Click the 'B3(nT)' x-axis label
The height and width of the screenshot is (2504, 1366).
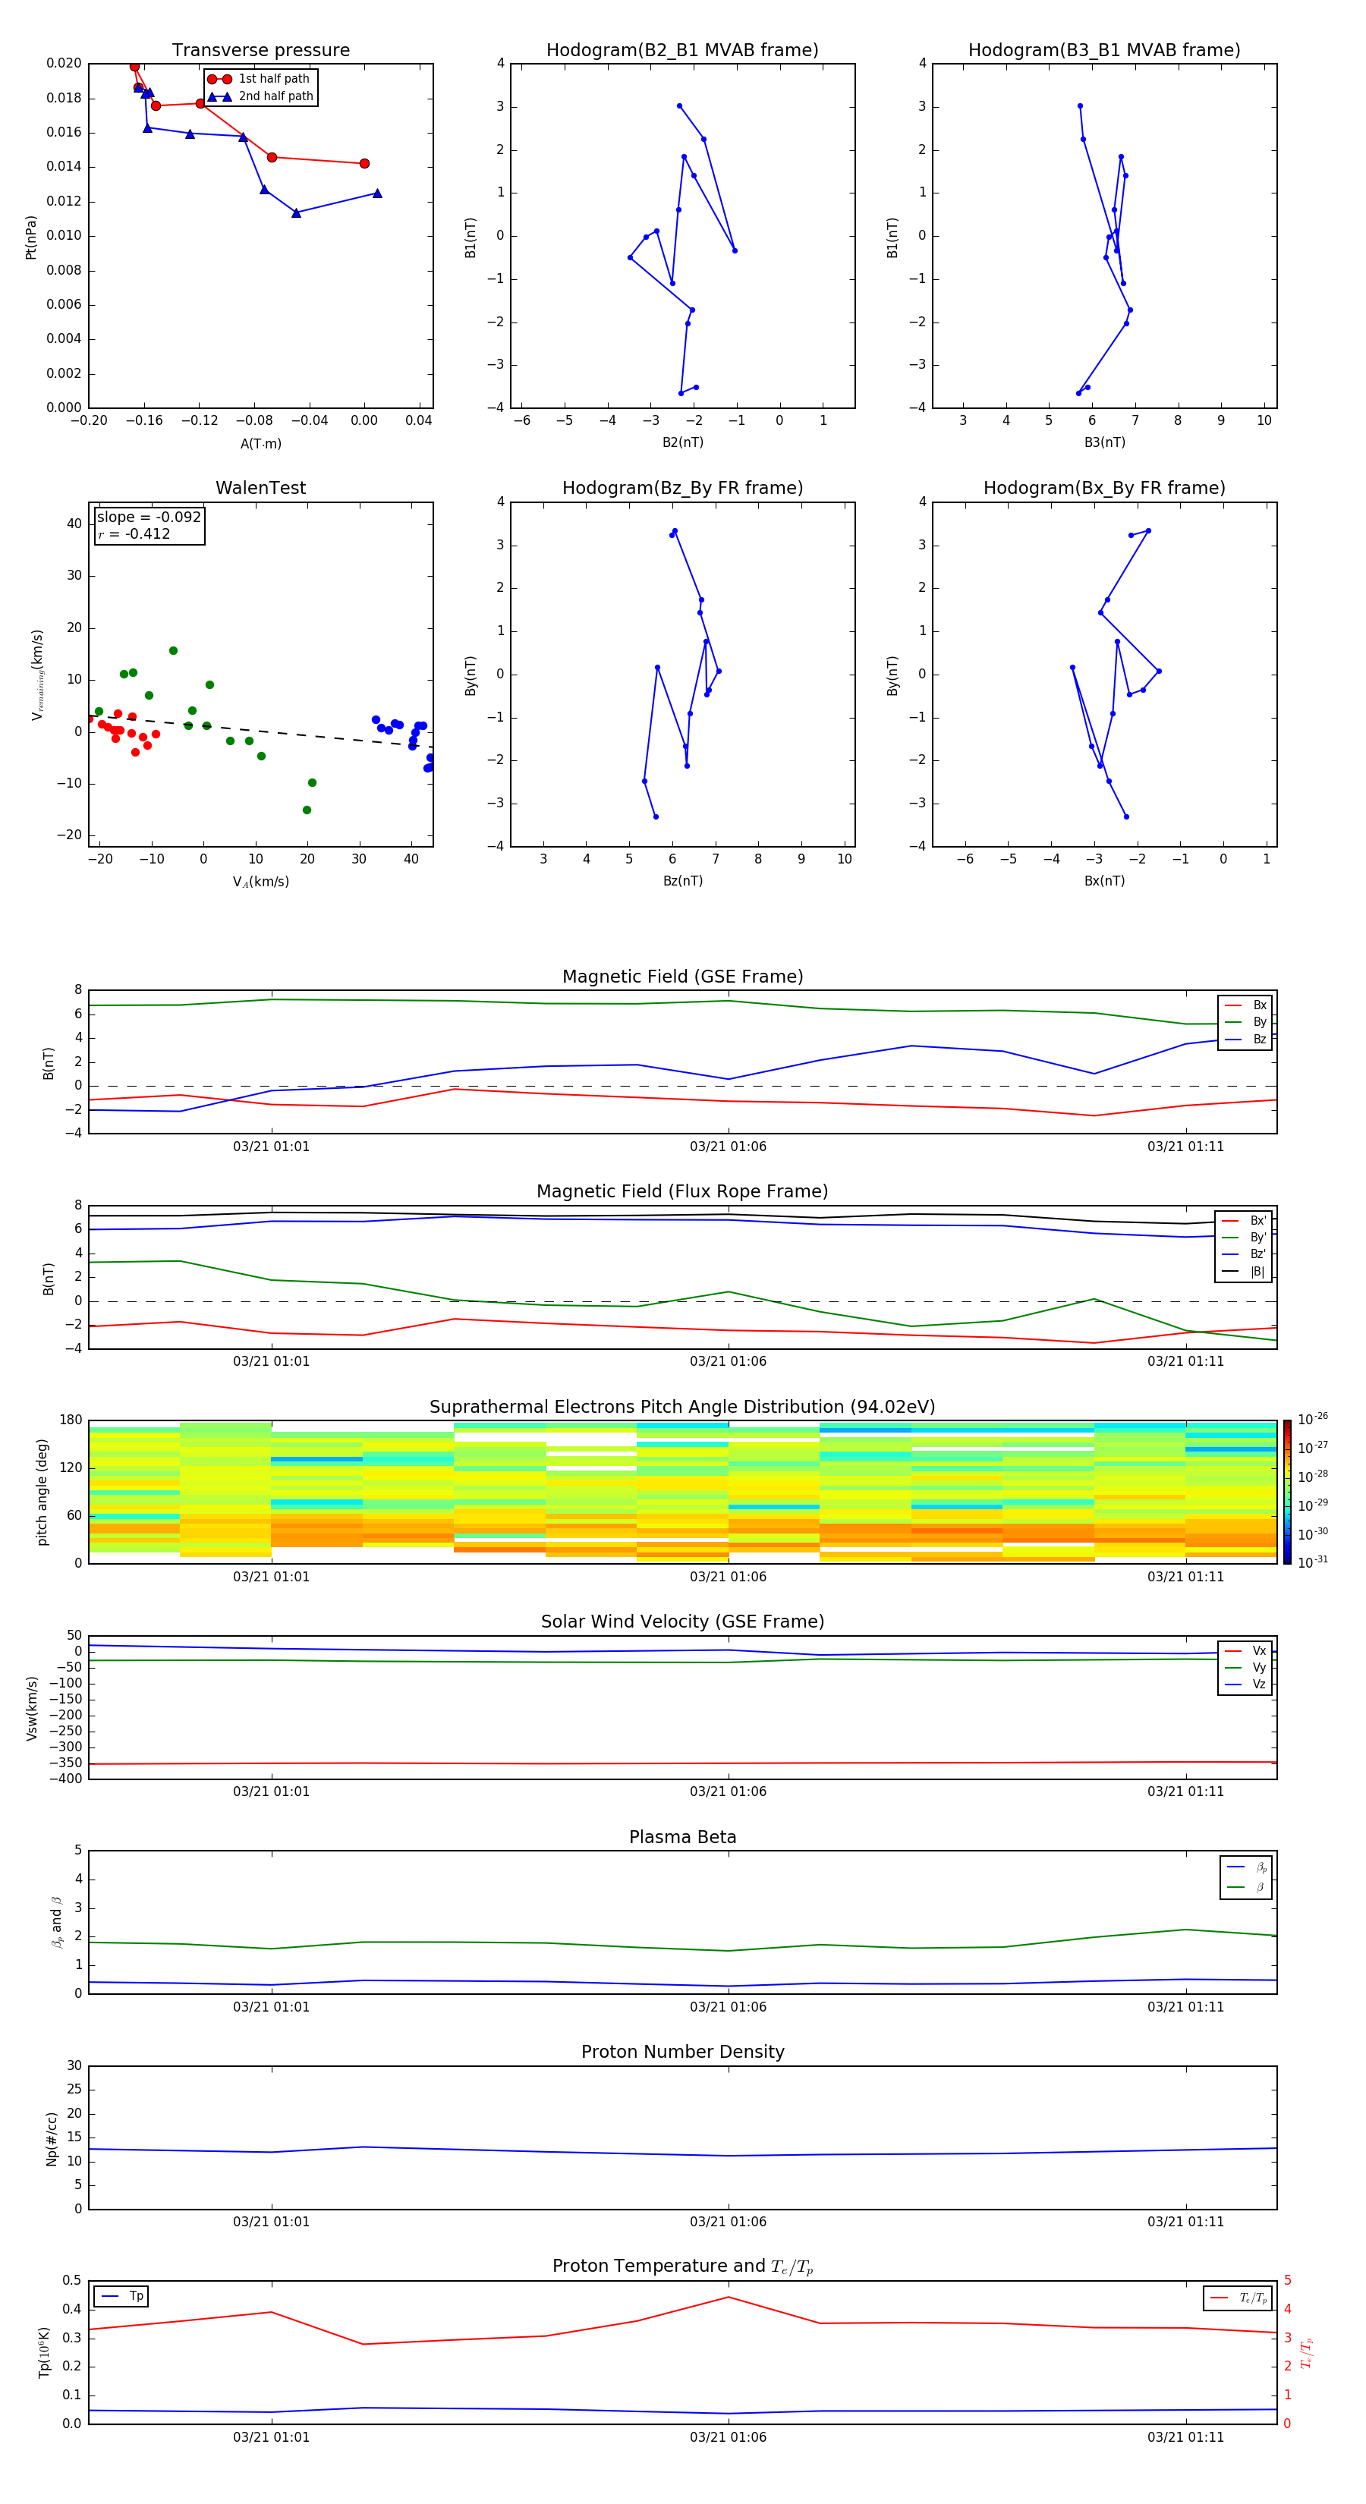pos(1104,442)
